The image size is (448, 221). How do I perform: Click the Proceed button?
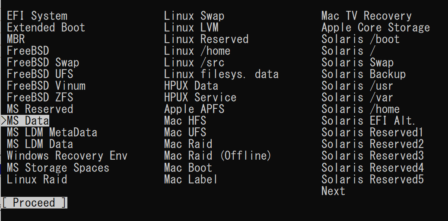point(34,203)
